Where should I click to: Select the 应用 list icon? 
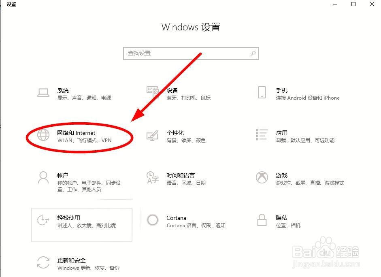(262, 134)
